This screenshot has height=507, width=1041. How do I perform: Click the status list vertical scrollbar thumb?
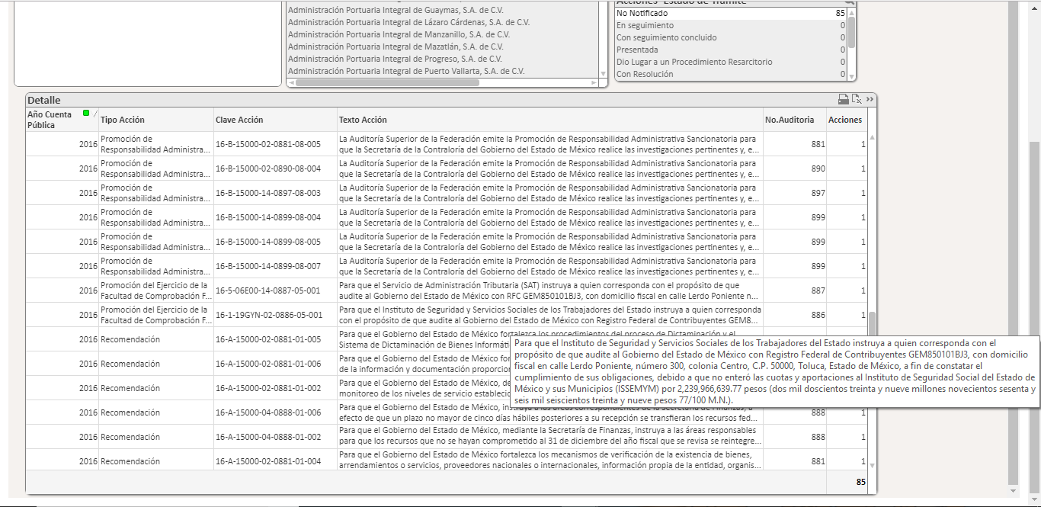(851, 30)
